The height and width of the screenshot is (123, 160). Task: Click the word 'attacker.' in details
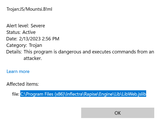click(33, 58)
